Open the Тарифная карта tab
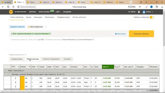 point(63,17)
